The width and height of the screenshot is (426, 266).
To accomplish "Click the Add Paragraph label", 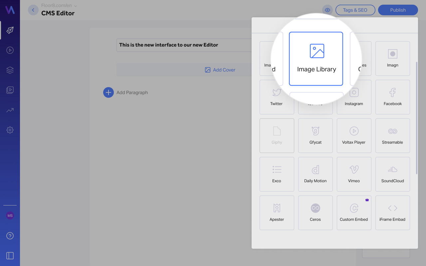I will (132, 92).
